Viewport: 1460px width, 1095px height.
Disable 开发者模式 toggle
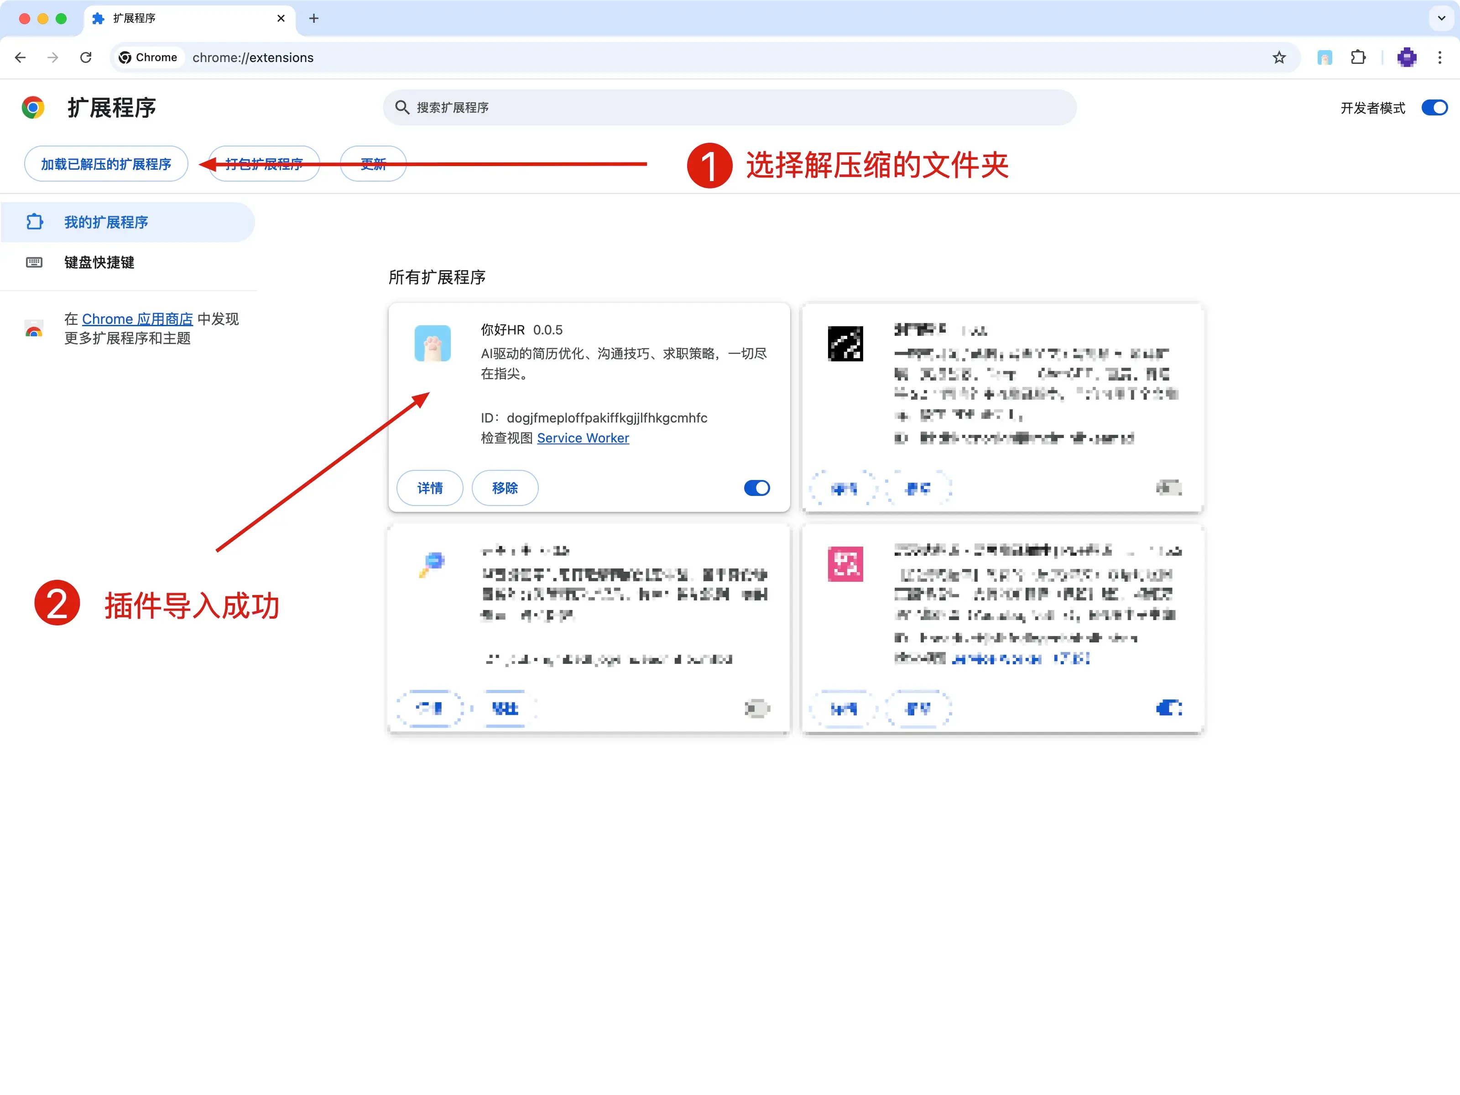[x=1434, y=107]
